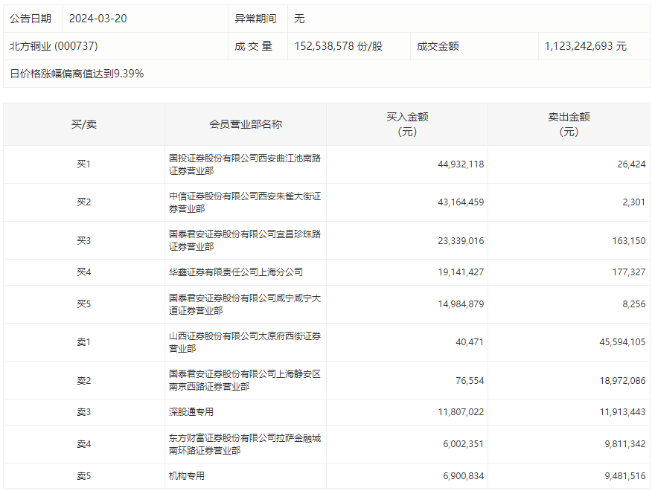Click the announcement date 2024-03-20

(98, 19)
